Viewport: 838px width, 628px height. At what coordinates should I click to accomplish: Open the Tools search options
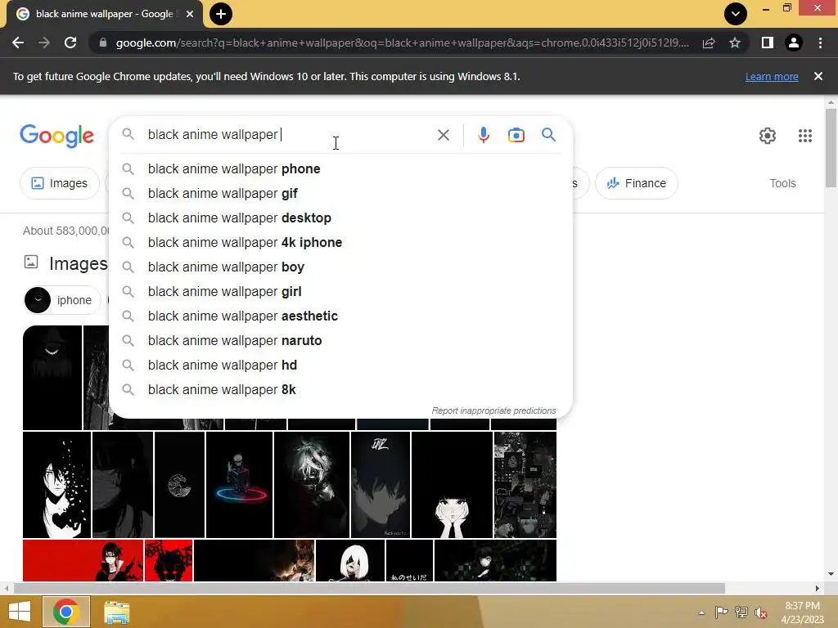click(x=782, y=183)
